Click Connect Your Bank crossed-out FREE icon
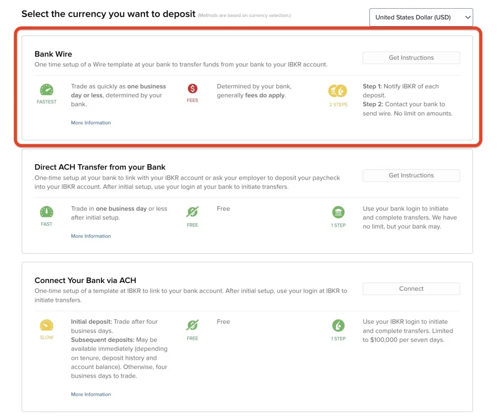The height and width of the screenshot is (417, 497). click(x=193, y=325)
